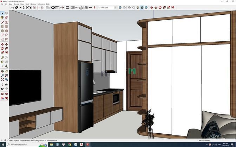Image resolution: width=236 pixels, height=147 pixels.
Task: Switch to Shaded With Textures style
Action: coord(142,7)
